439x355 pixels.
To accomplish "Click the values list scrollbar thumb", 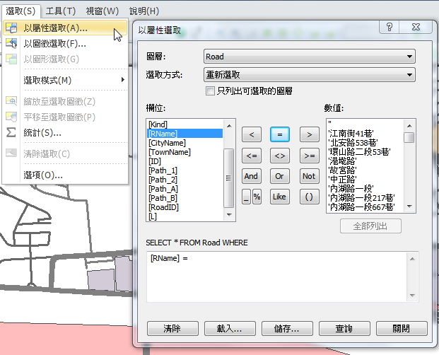I will pyautogui.click(x=409, y=137).
